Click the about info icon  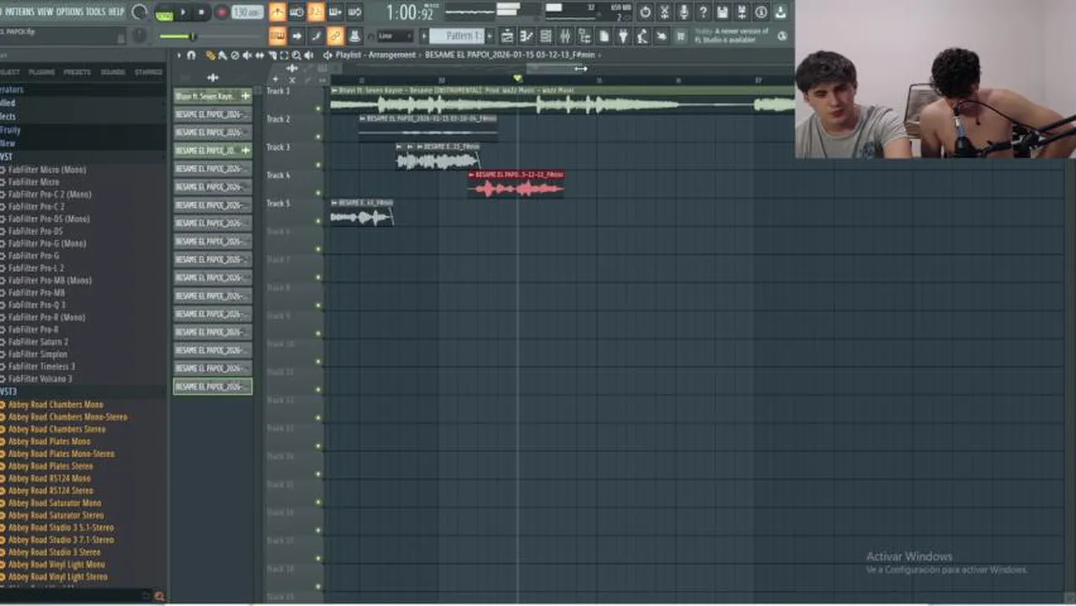pyautogui.click(x=761, y=12)
